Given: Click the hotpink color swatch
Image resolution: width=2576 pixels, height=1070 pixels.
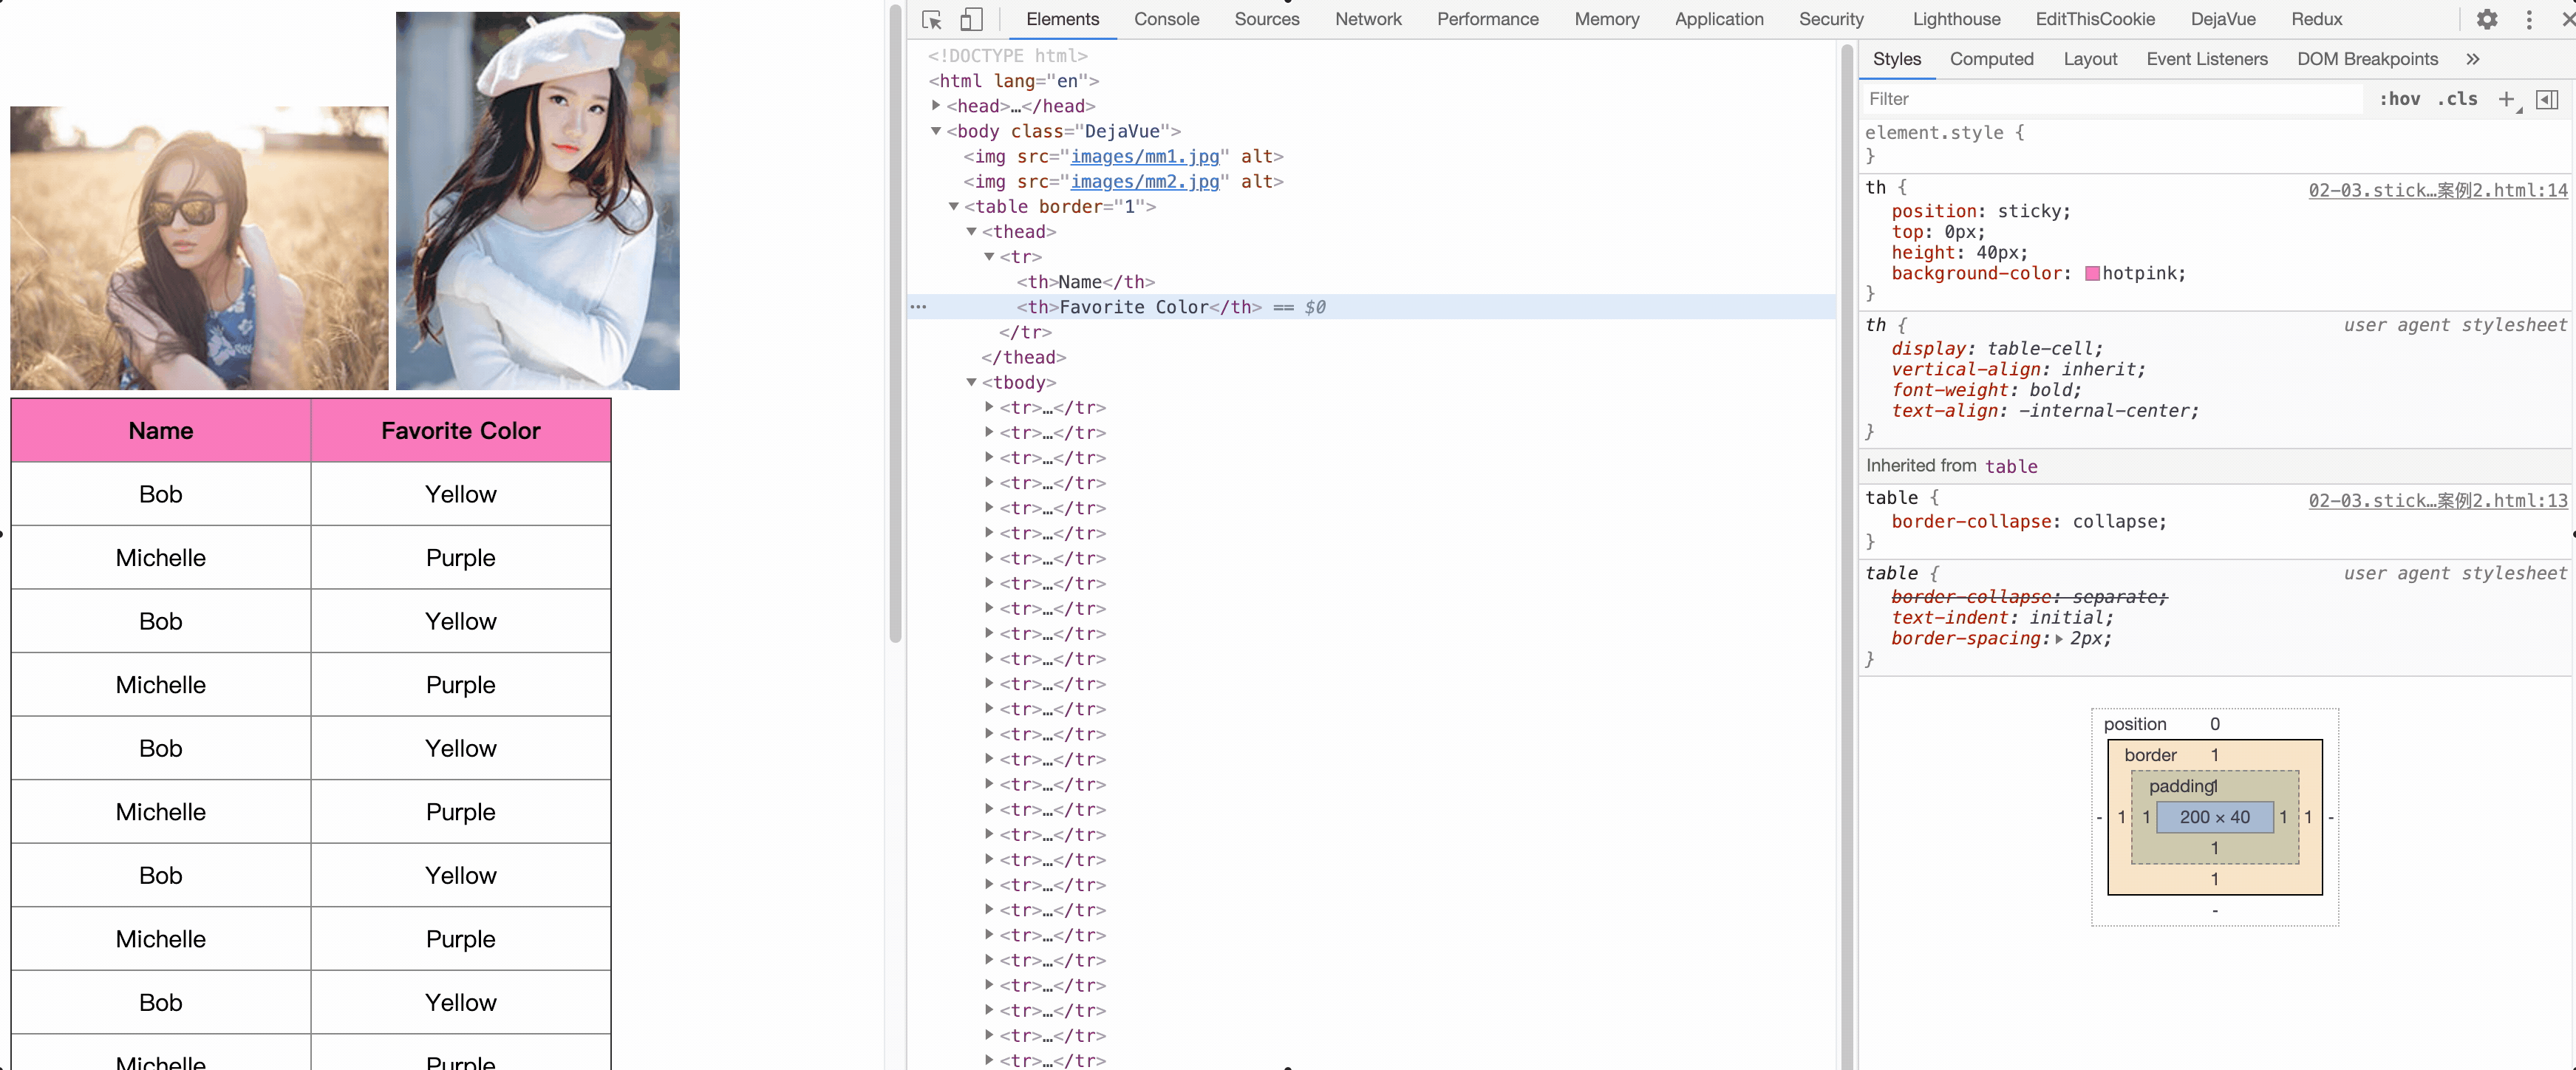Looking at the screenshot, I should tap(2092, 274).
